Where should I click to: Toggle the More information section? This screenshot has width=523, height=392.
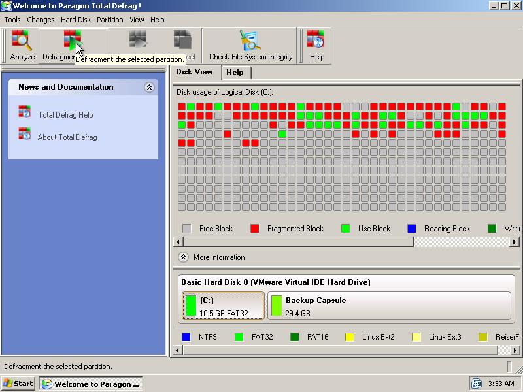pyautogui.click(x=183, y=257)
